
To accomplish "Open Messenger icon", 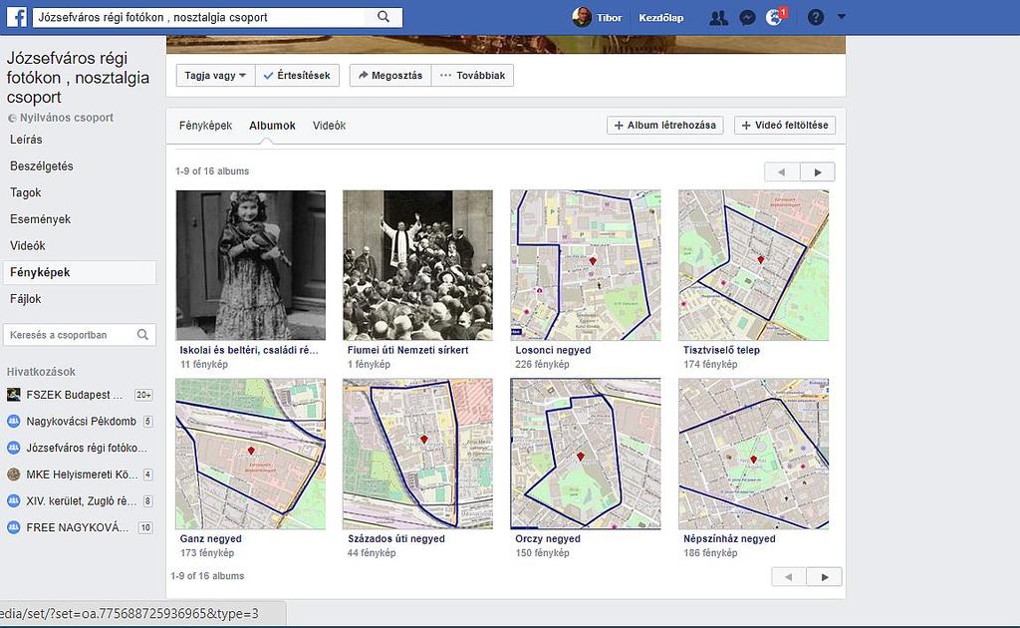I will (747, 18).
